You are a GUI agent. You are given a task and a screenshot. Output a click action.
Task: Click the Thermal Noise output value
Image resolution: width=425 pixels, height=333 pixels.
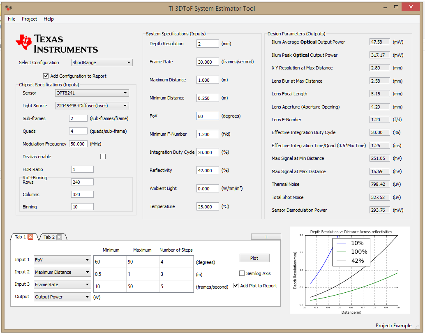(379, 184)
